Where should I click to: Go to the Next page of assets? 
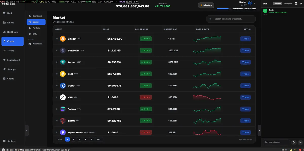99,139
